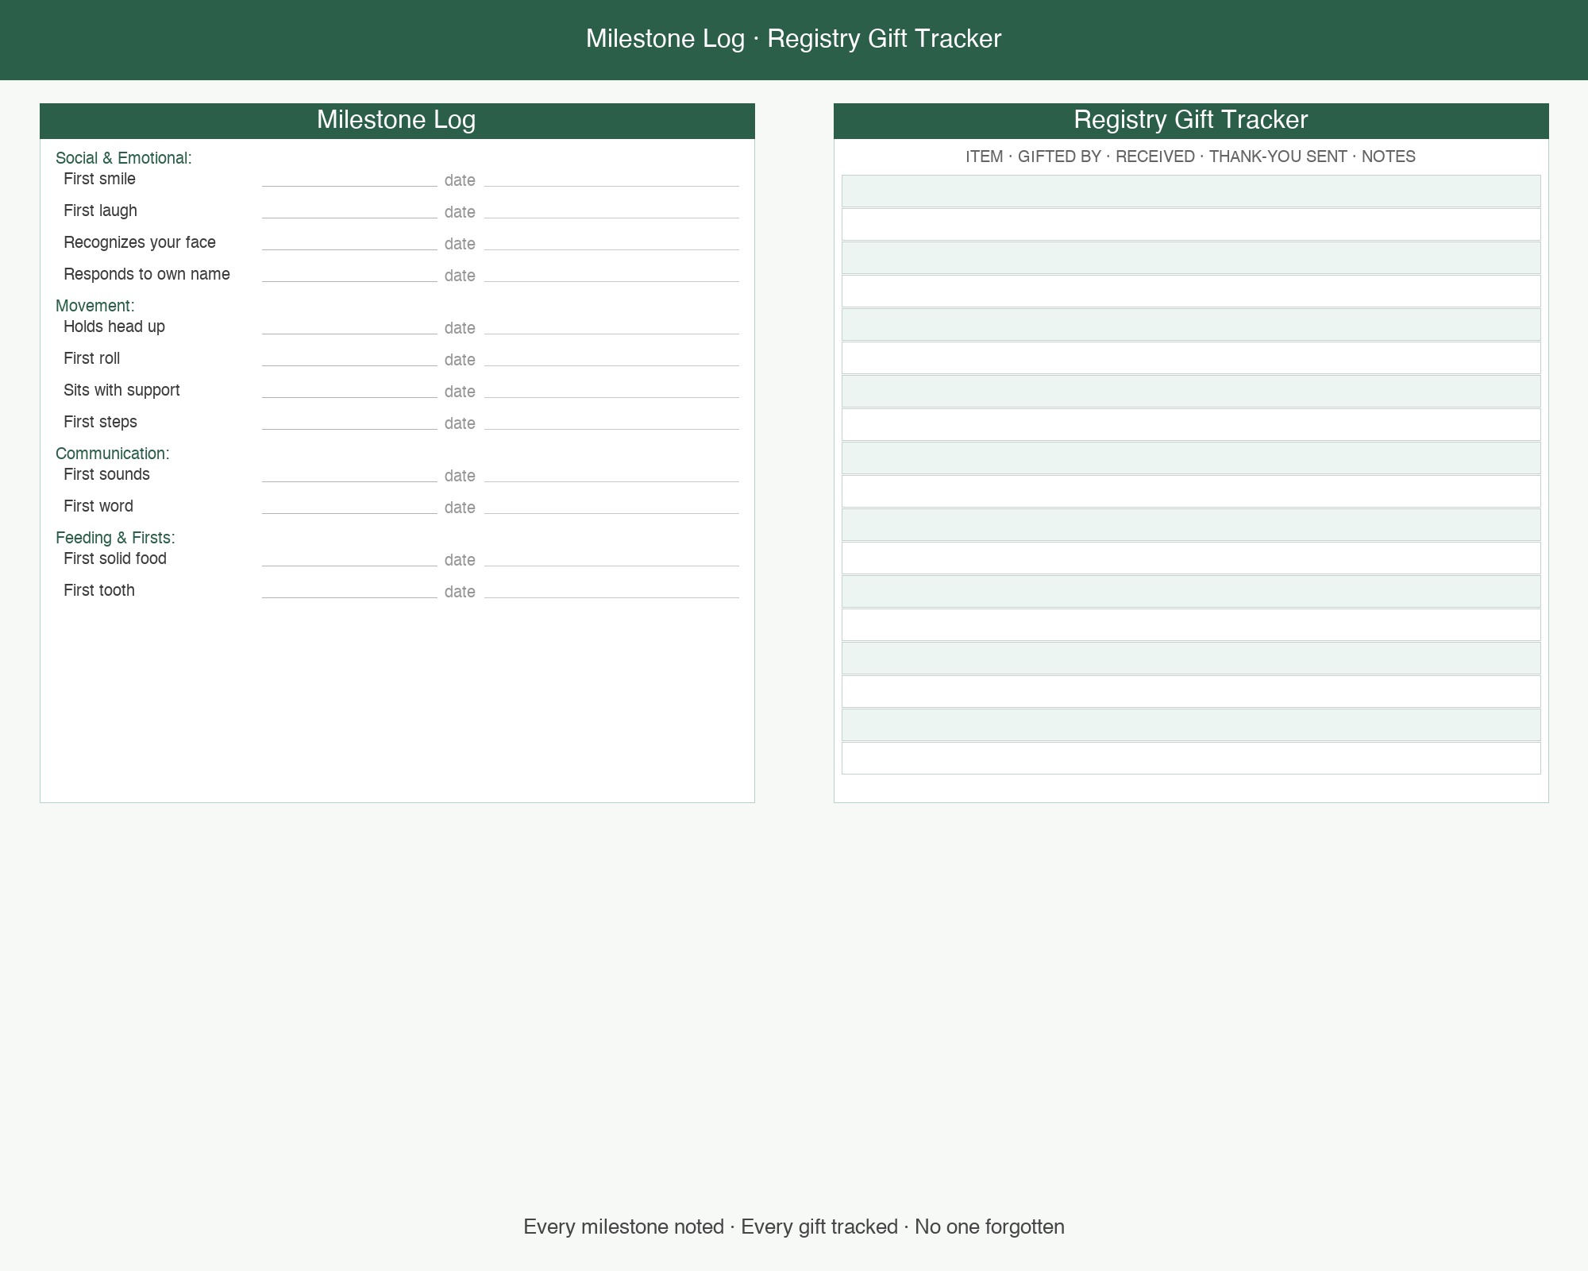This screenshot has height=1271, width=1588.
Task: Click the Registry Gift Tracker panel header
Action: (1191, 121)
